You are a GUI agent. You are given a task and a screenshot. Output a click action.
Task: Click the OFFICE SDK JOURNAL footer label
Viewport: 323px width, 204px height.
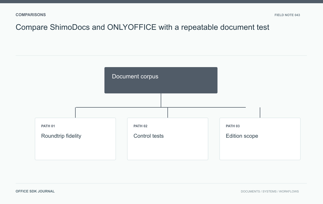[x=35, y=191]
